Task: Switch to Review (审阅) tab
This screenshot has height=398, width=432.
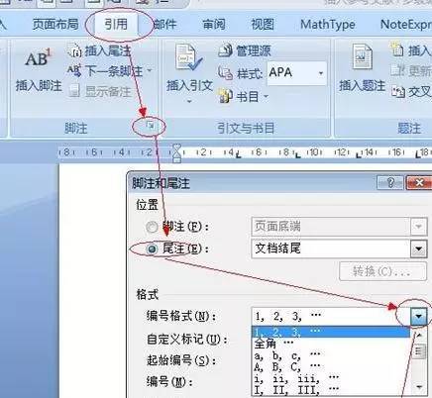Action: point(214,24)
